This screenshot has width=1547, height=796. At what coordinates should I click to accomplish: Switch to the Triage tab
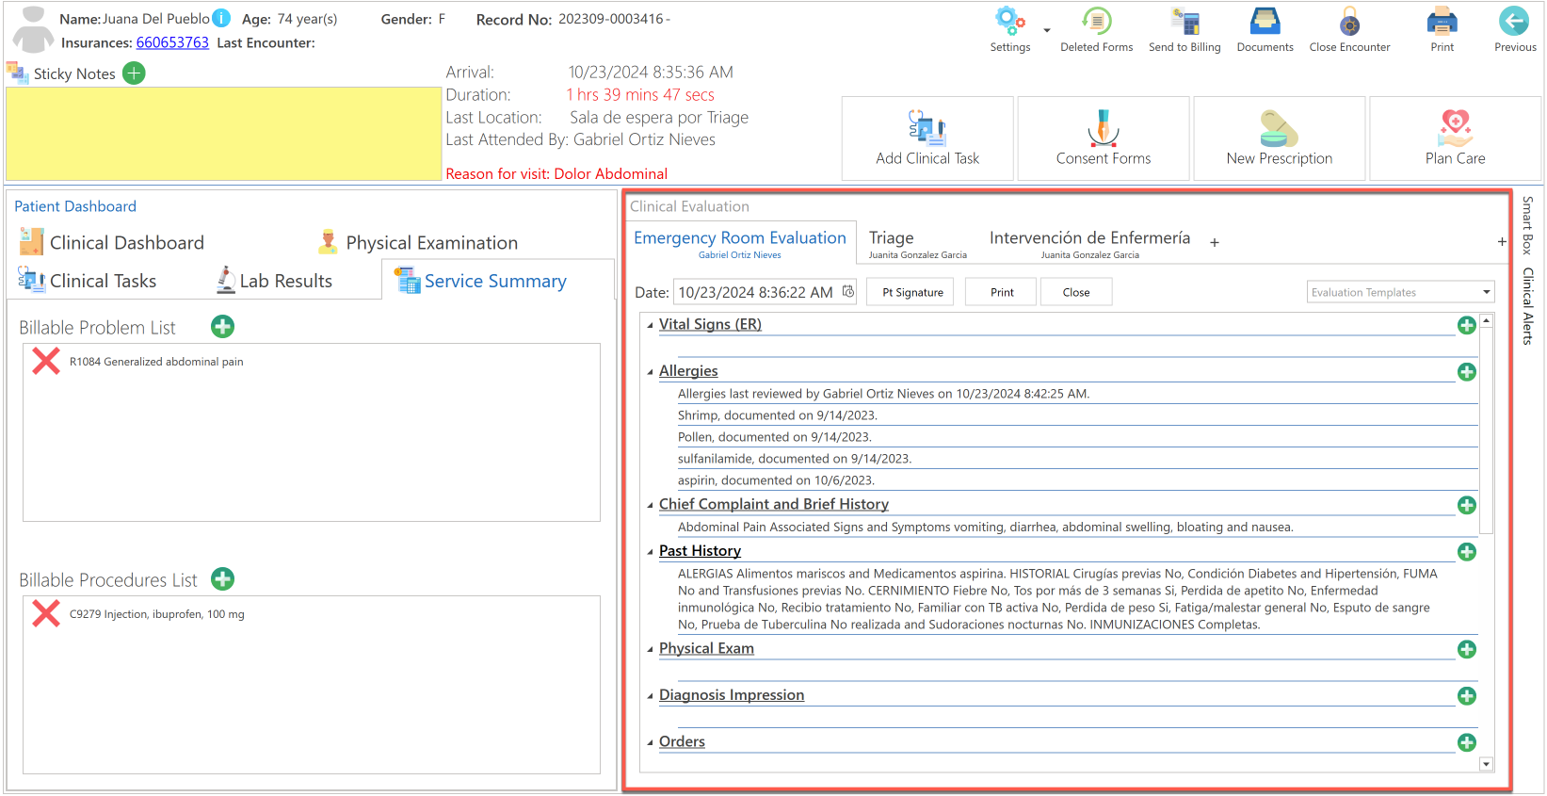pos(917,243)
